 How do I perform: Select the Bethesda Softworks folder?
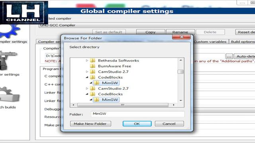coord(118,60)
